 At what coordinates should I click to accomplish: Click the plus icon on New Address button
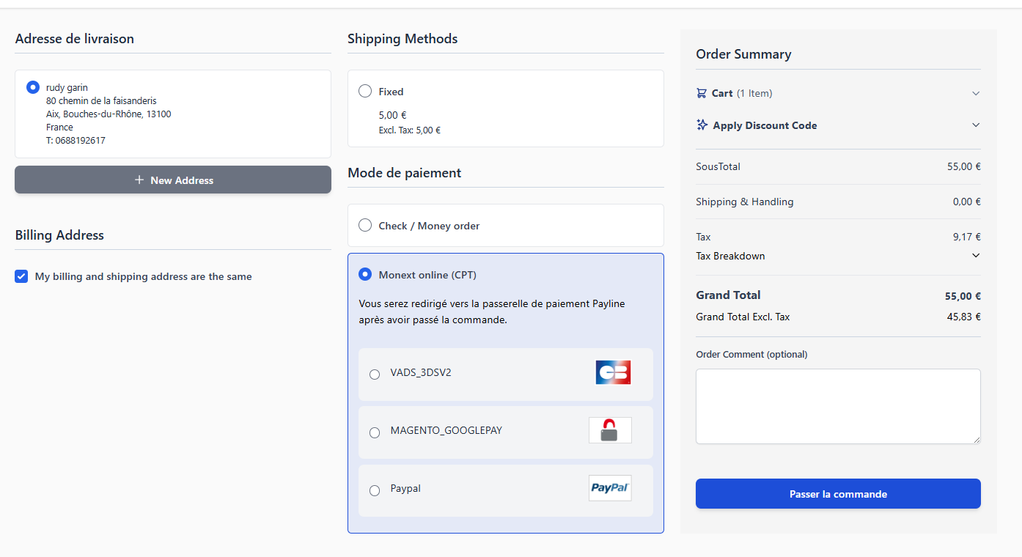(139, 180)
